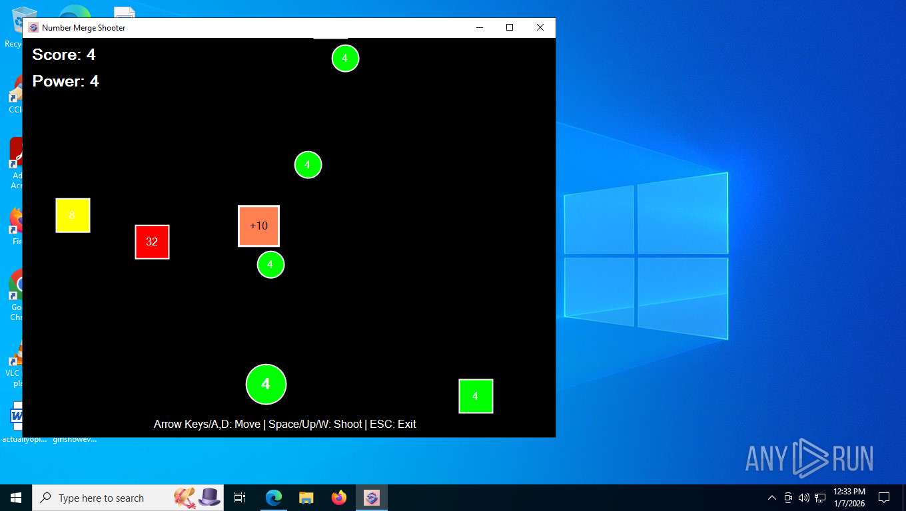Open Task View from the taskbar

[x=240, y=498]
